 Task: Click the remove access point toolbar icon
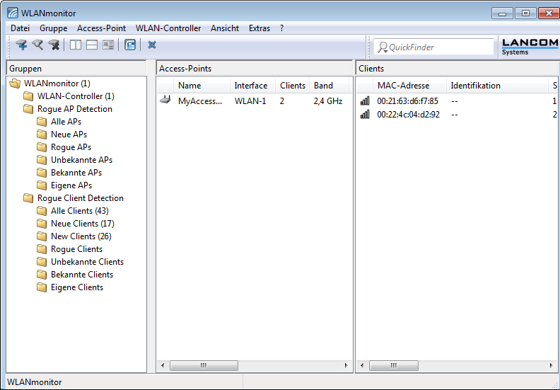[54, 45]
